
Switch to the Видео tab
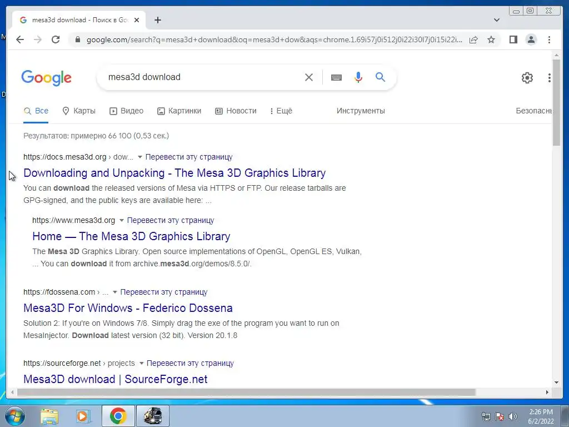(127, 111)
